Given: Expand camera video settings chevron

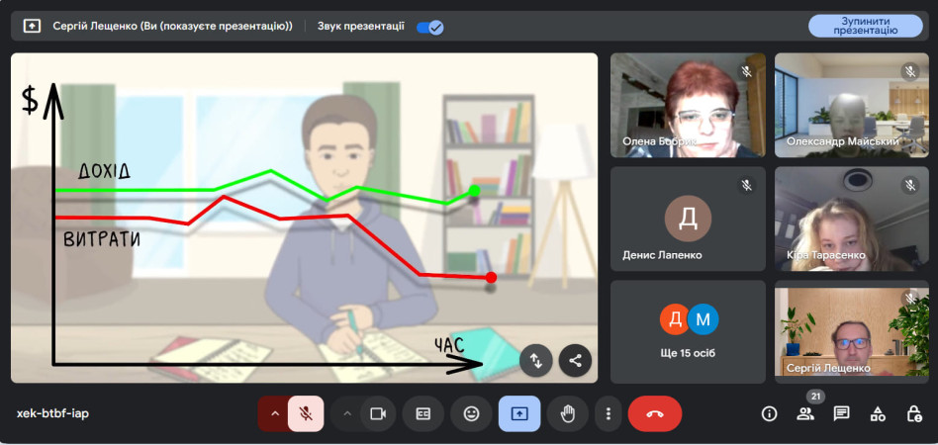Looking at the screenshot, I should [346, 413].
